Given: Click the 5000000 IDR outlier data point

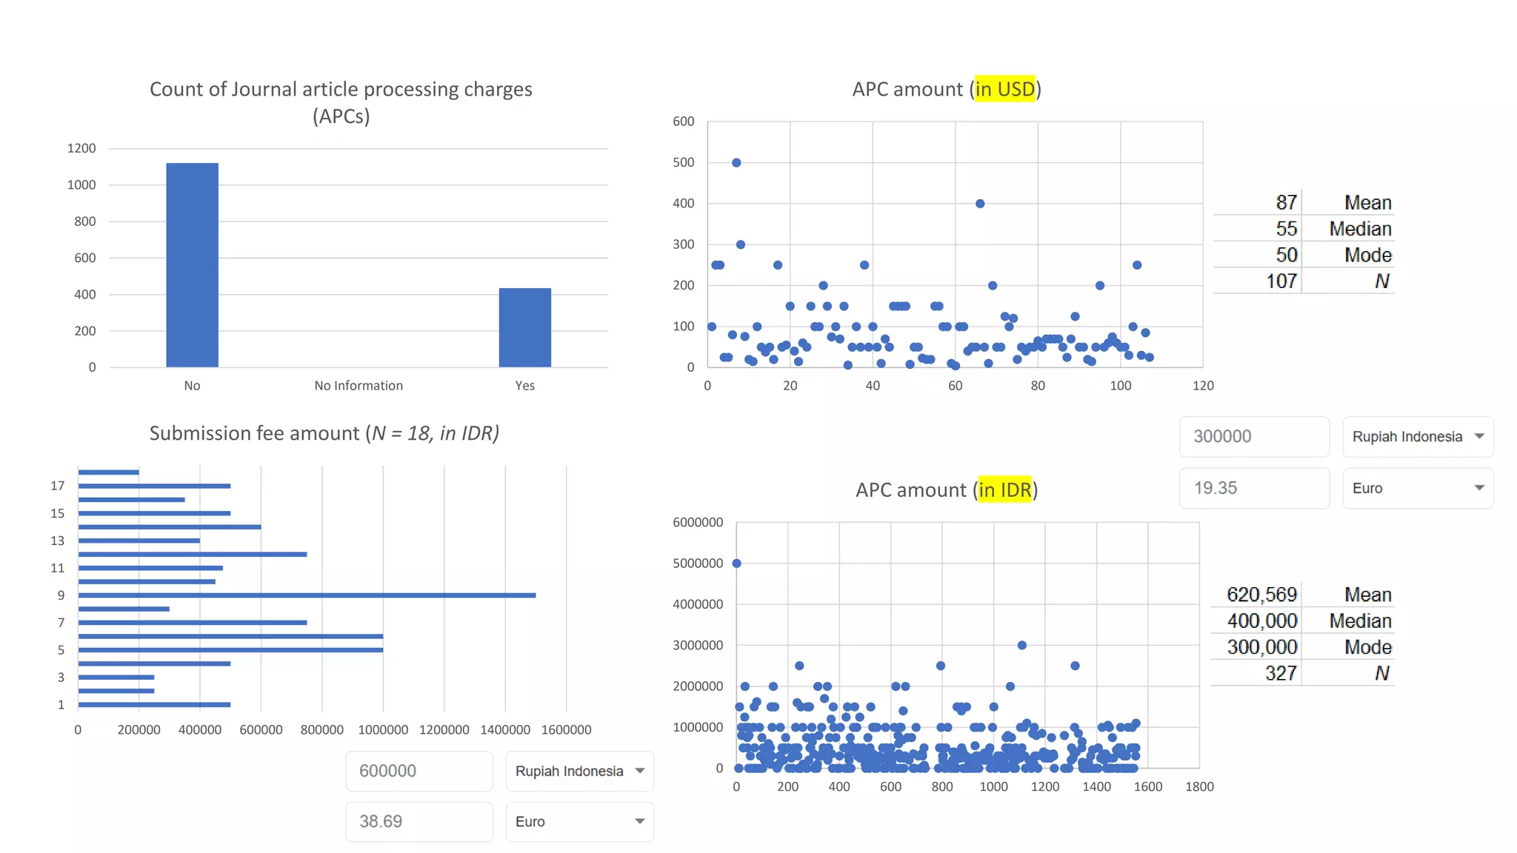Looking at the screenshot, I should pyautogui.click(x=737, y=563).
